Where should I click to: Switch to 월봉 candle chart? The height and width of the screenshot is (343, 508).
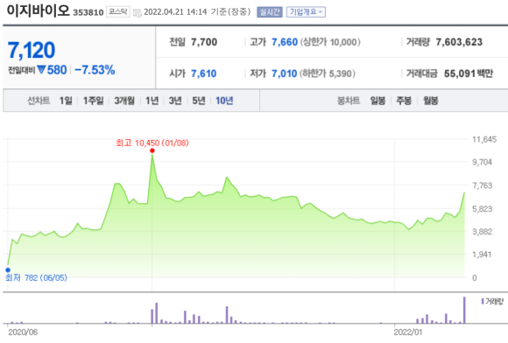(431, 101)
